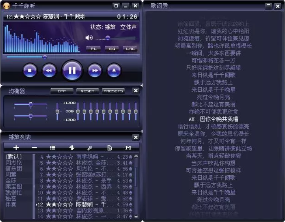Open the sort arrows icon in playlist
Image resolution: width=285 pixels, height=222 pixels.
pyautogui.click(x=72, y=148)
